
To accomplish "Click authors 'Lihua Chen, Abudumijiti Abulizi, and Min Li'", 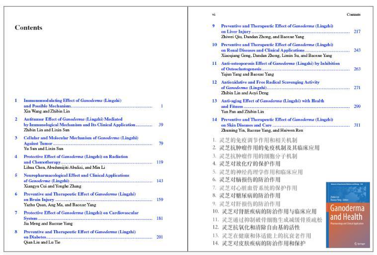I will click(64, 167).
